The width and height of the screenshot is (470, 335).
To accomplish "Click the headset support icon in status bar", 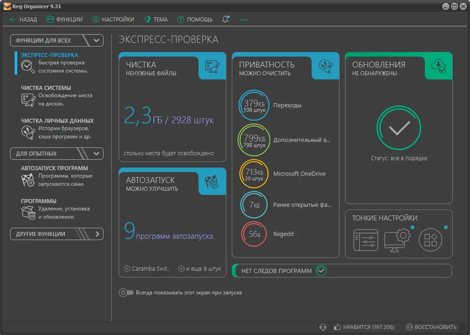I will pos(323,327).
